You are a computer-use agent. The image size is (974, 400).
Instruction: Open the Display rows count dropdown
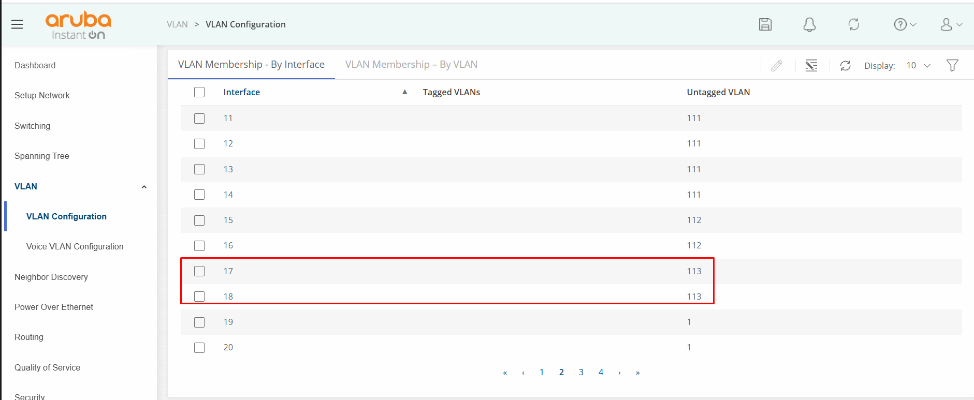[918, 66]
